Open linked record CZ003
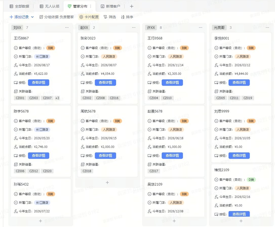Viewport: 275px width, 227px height. click(33, 98)
